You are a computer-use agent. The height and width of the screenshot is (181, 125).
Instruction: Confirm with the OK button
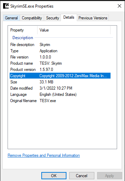point(54,176)
